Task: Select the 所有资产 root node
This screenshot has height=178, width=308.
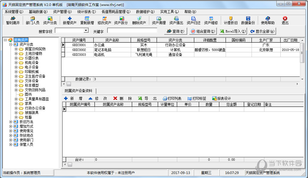Action: tap(21, 40)
